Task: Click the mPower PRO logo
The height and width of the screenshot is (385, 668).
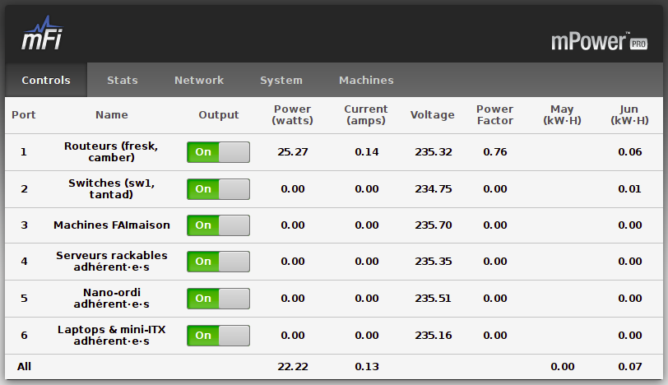Action: [599, 42]
